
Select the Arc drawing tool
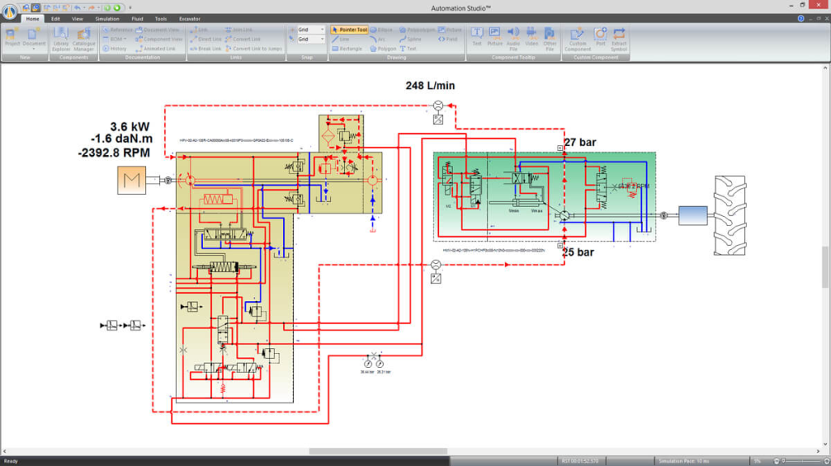378,39
